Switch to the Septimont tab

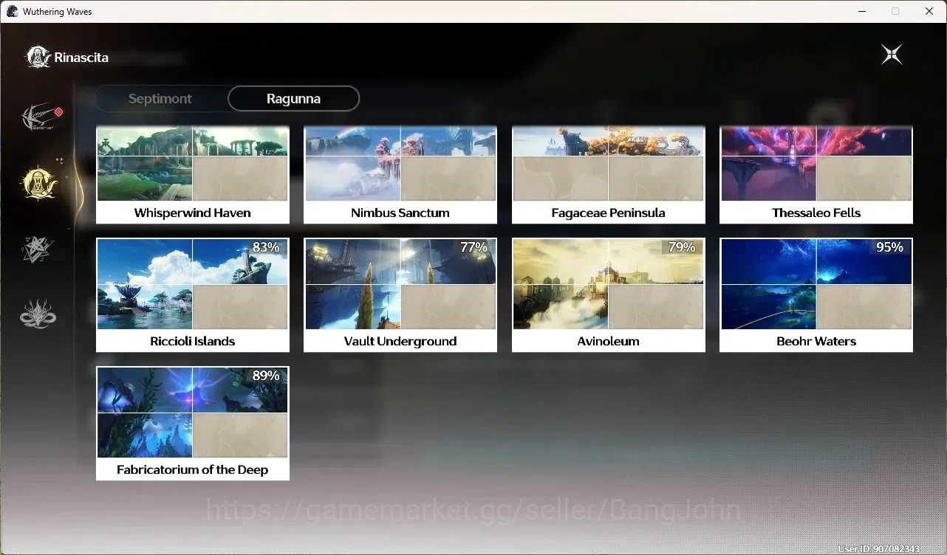point(160,99)
